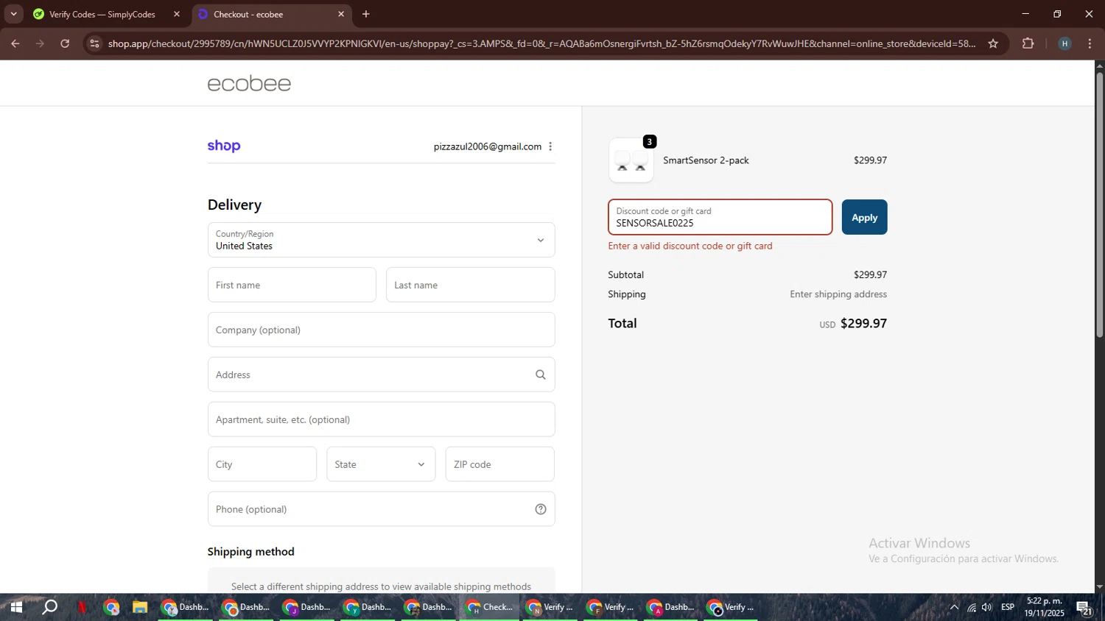The image size is (1105, 621).
Task: Click the phone help question mark icon
Action: click(x=541, y=509)
